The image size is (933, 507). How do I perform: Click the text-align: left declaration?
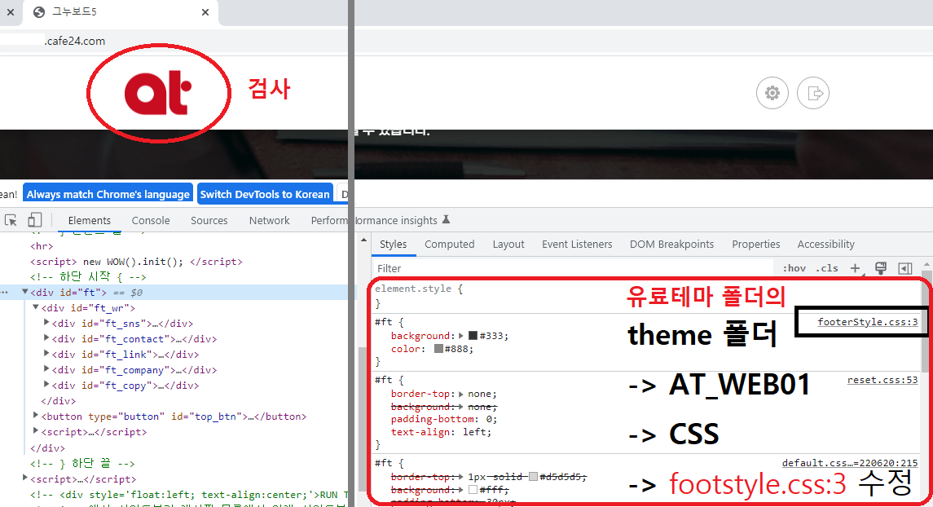pyautogui.click(x=441, y=432)
